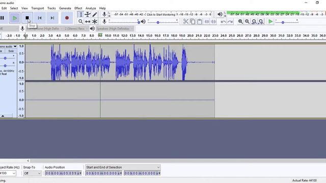The image size is (326, 183).
Task: Open the Tracks menu
Action: point(51,8)
